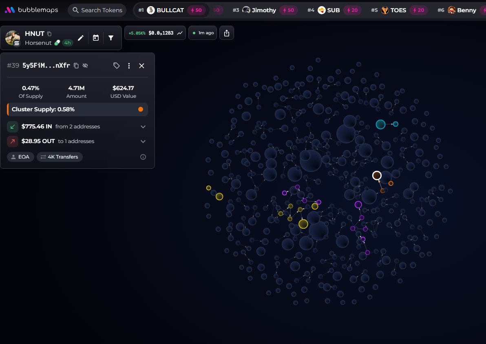Viewport: 486px width, 344px height.
Task: Click the green incoming arrow icon
Action: (13, 126)
